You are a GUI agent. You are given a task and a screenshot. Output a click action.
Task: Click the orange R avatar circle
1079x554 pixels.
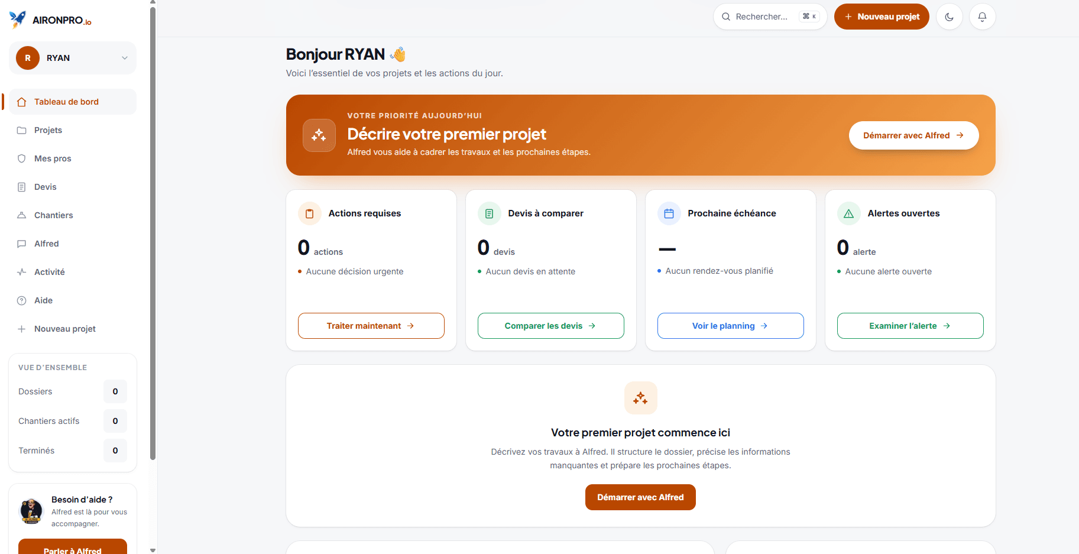point(28,58)
